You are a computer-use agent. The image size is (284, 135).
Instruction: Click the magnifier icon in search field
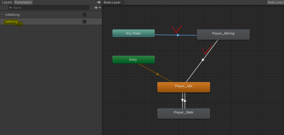pos(11,8)
